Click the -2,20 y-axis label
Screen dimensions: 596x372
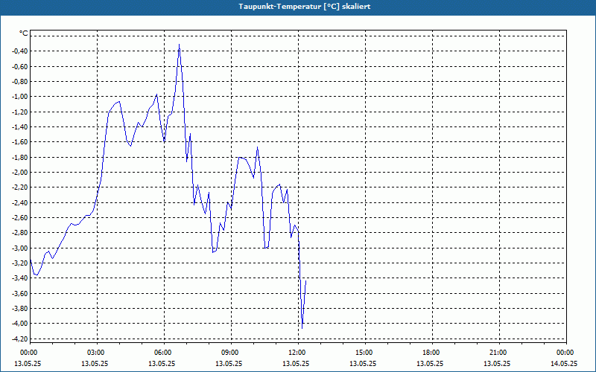(x=21, y=187)
